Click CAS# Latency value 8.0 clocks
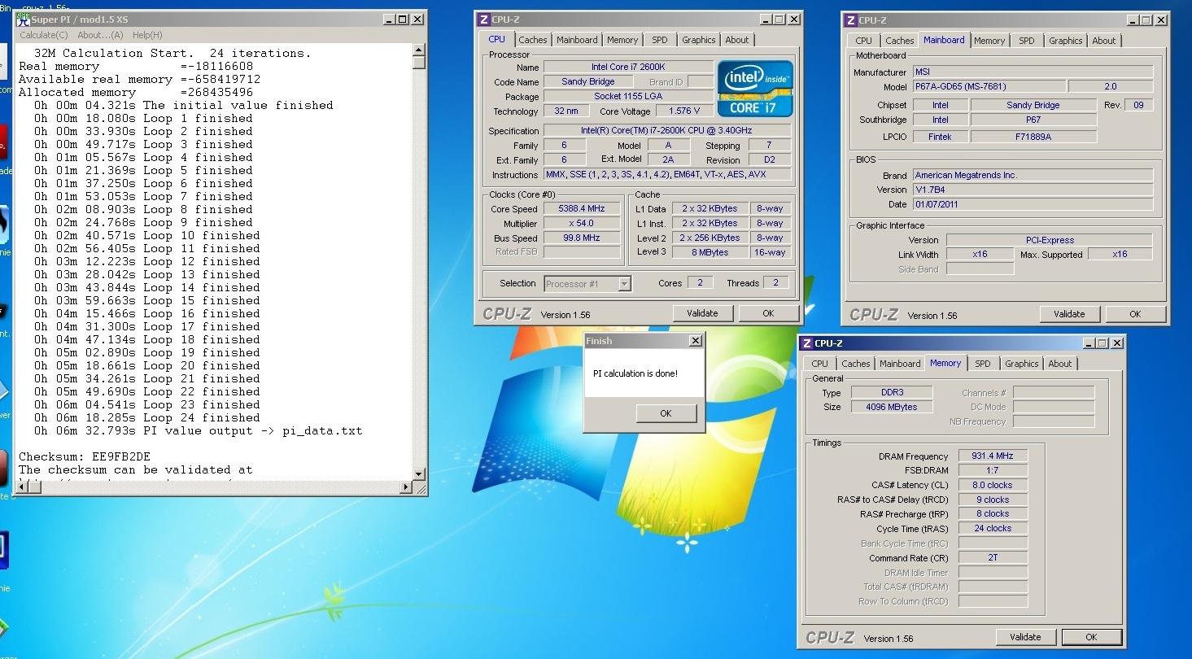 [993, 485]
